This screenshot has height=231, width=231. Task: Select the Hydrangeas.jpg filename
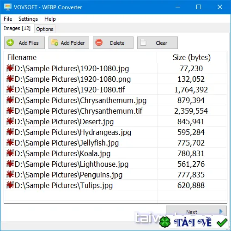(73, 132)
